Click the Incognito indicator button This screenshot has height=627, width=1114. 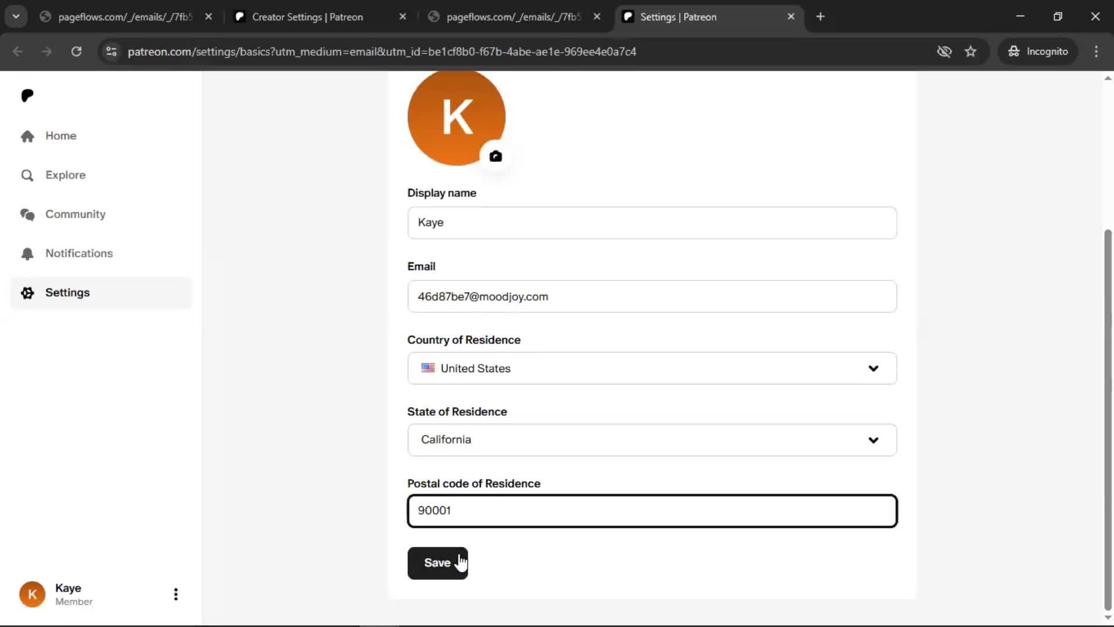(x=1038, y=52)
